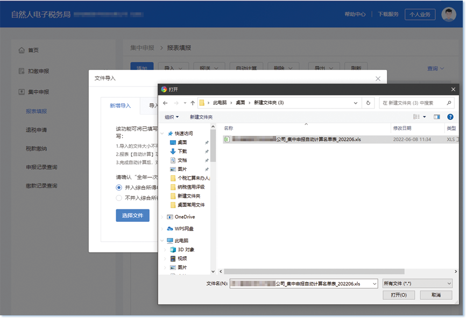Open the help (?) icon in Open dialog
This screenshot has height=318, width=466.
[x=451, y=117]
